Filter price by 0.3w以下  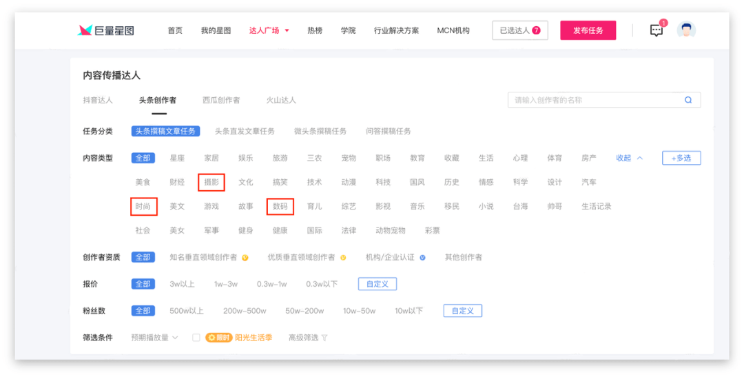pos(322,284)
